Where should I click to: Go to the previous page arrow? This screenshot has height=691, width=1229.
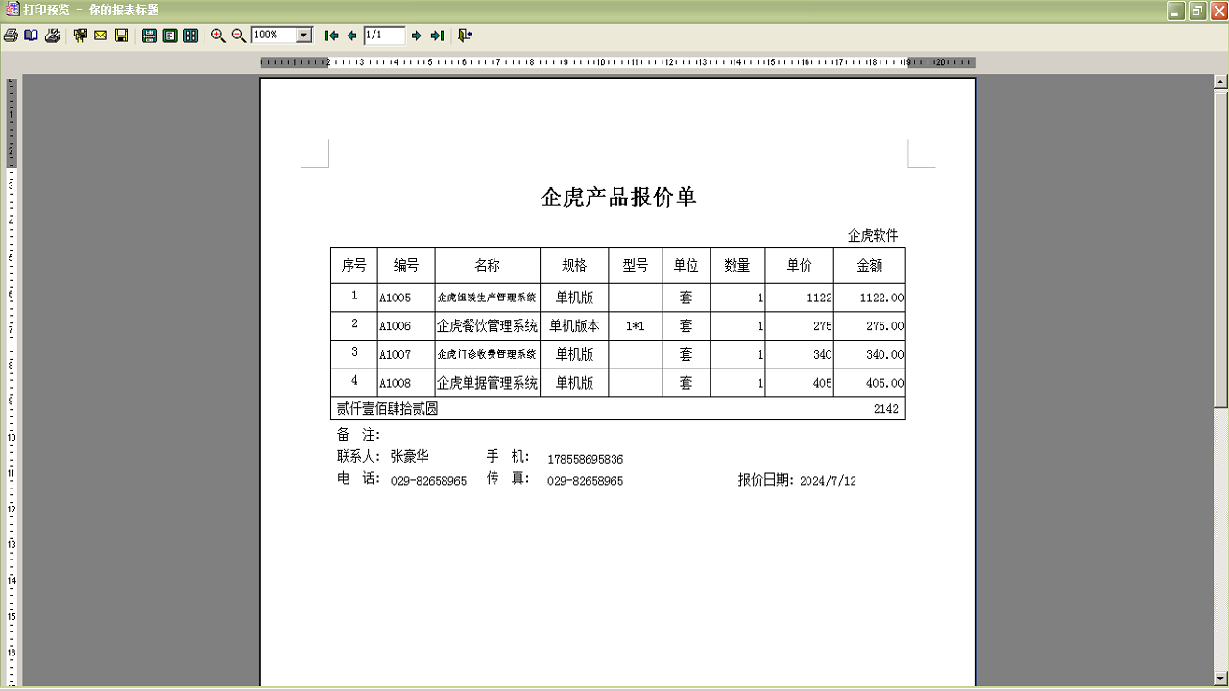coord(352,35)
